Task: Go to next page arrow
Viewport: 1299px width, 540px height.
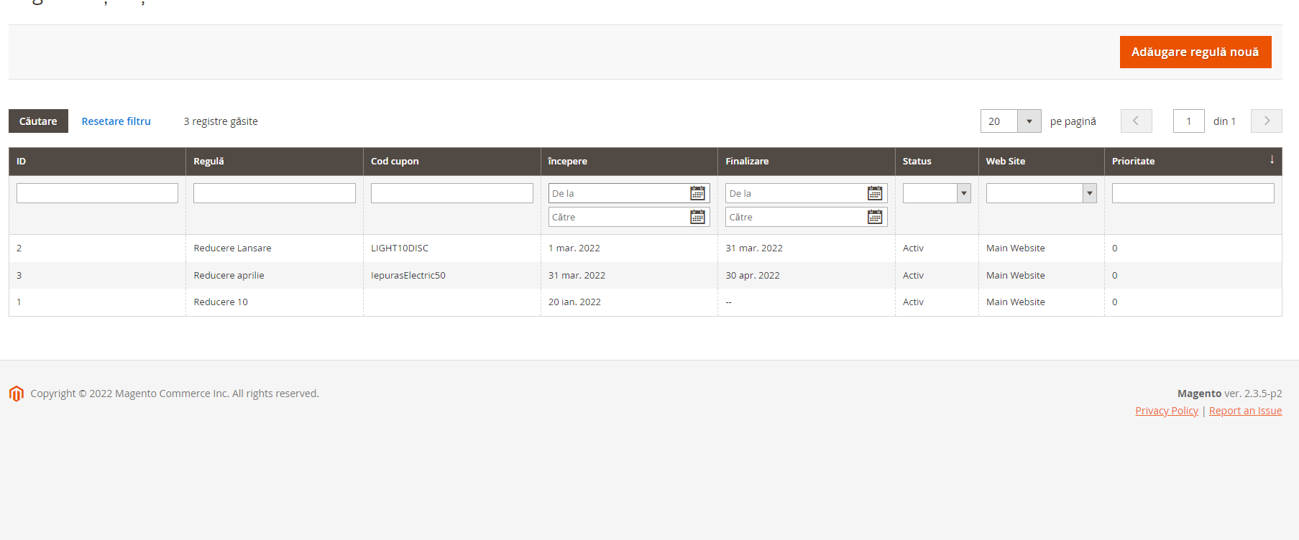Action: [1267, 121]
